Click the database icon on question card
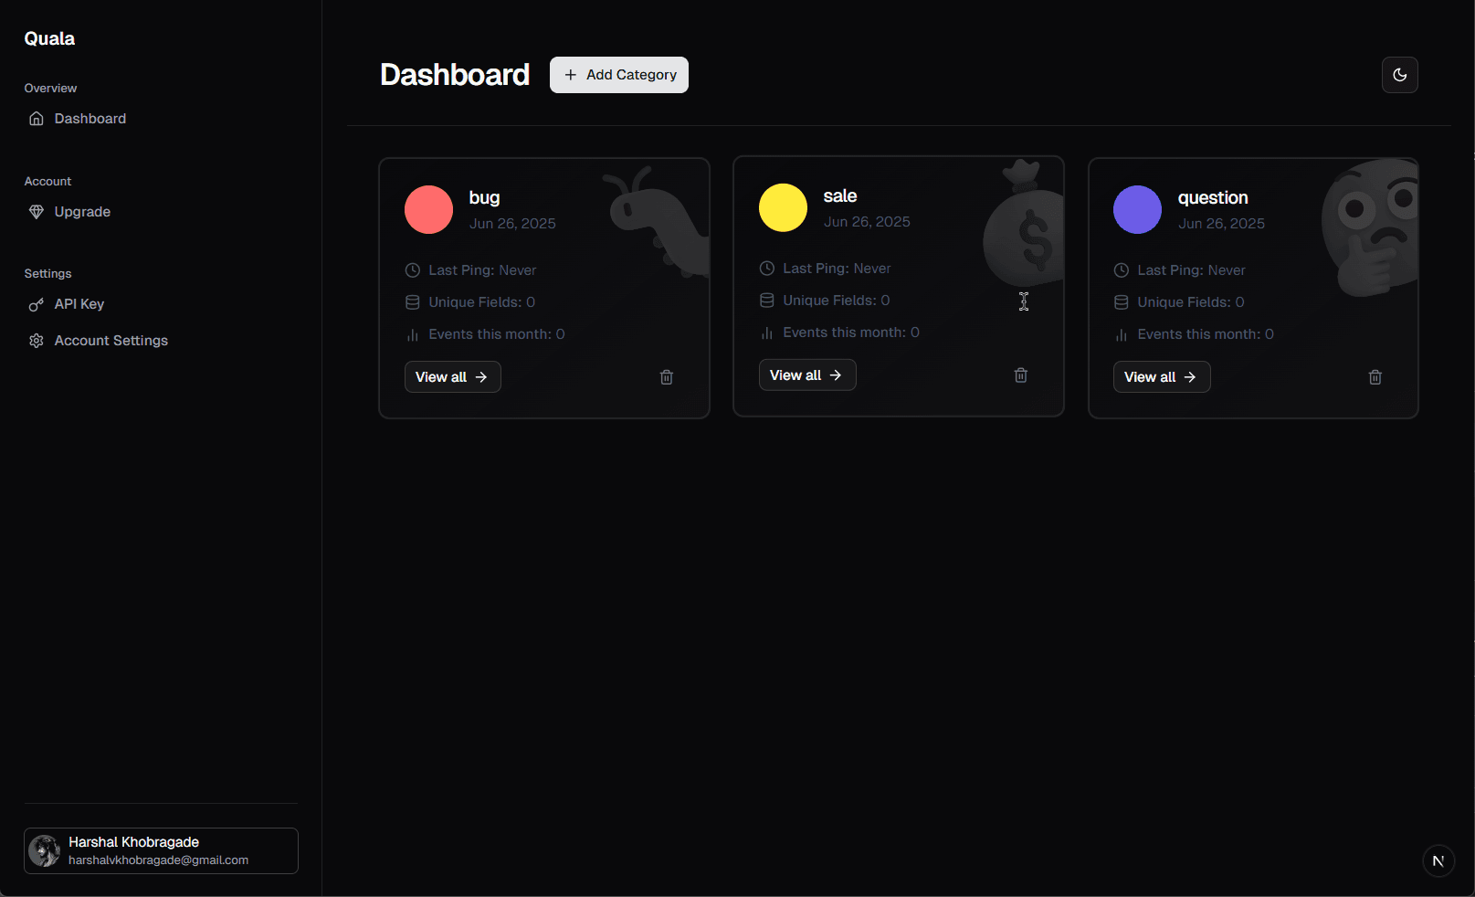This screenshot has height=897, width=1475. pos(1122,302)
